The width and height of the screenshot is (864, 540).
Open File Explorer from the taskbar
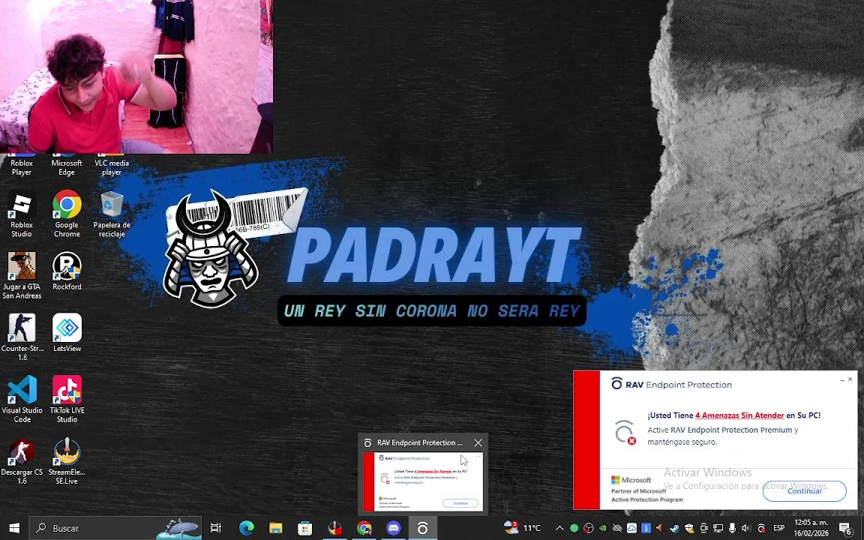pos(275,528)
